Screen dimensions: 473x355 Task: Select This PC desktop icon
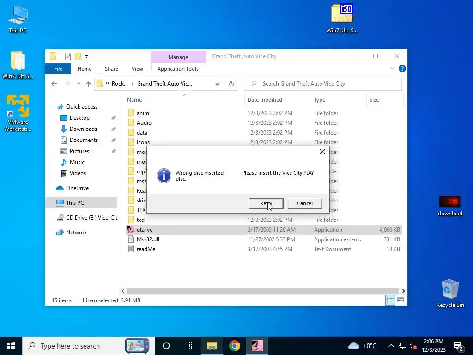18,19
